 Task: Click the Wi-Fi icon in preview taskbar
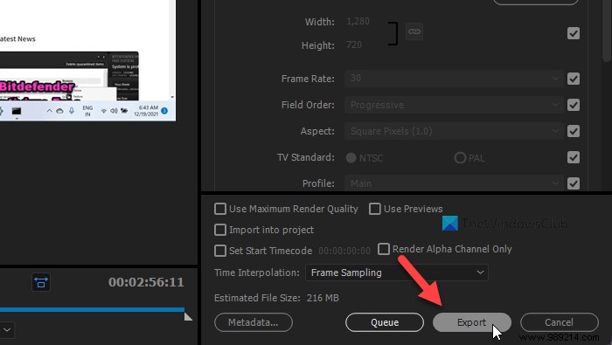104,111
